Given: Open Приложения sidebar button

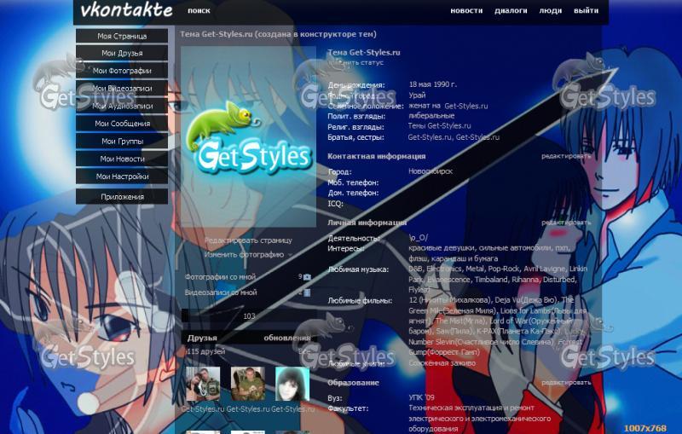Looking at the screenshot, I should tap(122, 197).
